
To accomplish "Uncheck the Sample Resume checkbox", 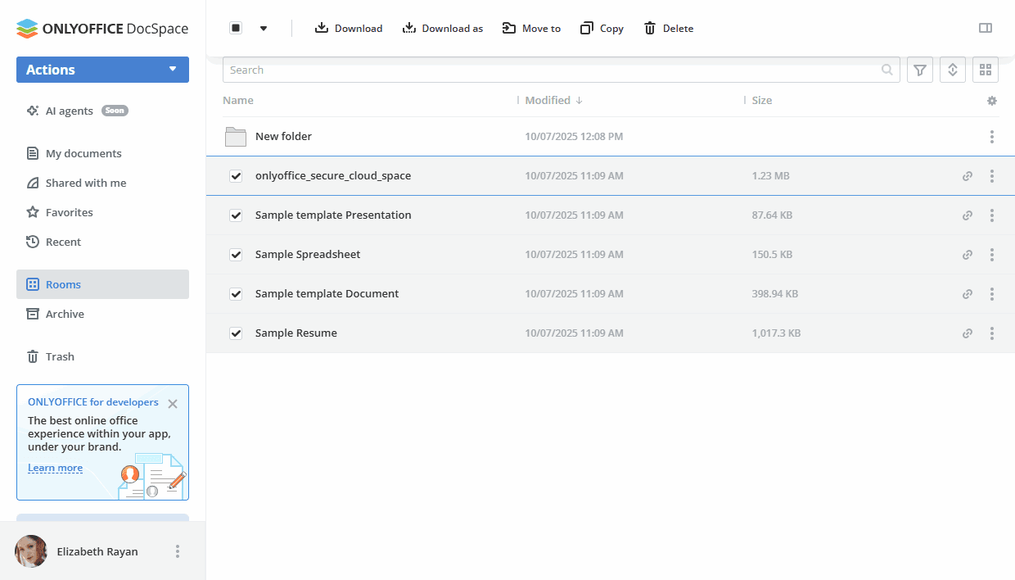I will pyautogui.click(x=236, y=333).
